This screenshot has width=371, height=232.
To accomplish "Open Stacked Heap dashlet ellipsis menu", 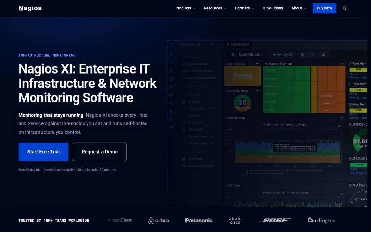I will click(x=342, y=118).
